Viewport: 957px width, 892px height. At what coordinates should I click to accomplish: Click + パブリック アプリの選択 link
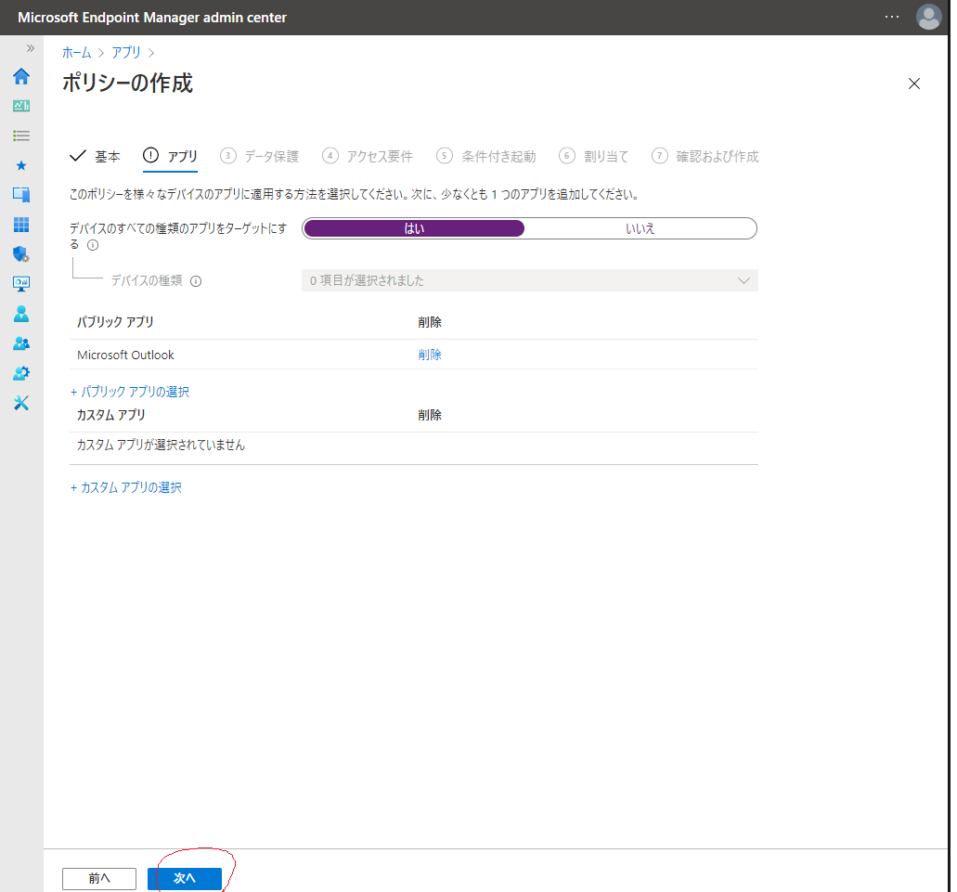click(130, 392)
